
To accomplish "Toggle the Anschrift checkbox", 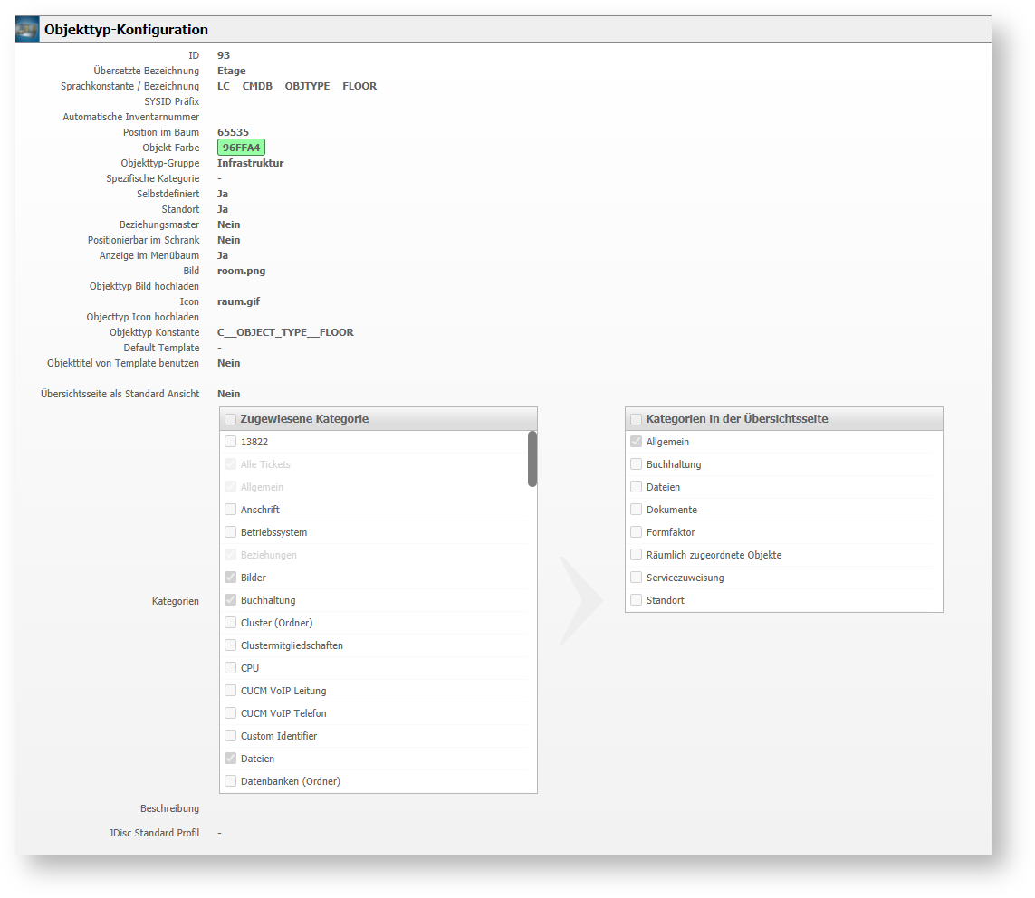I will tap(231, 510).
